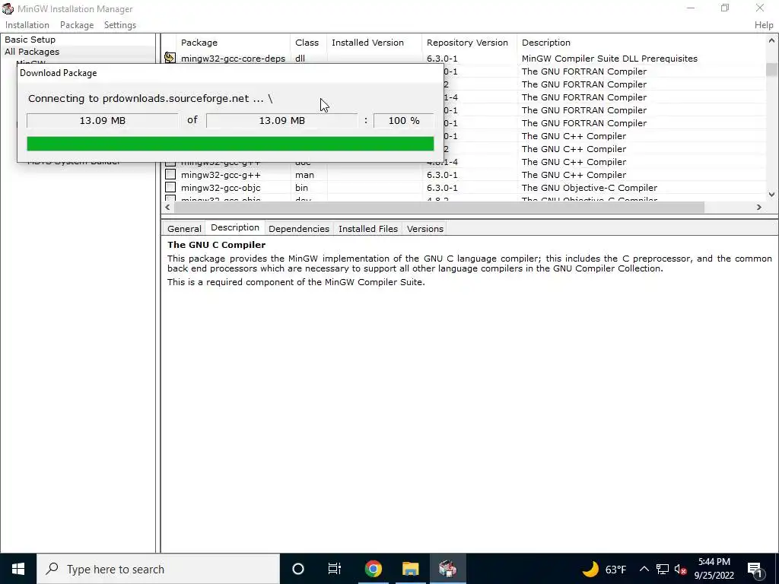Click the package list scroll-down arrow
Screen dimensions: 779x584
[771, 195]
